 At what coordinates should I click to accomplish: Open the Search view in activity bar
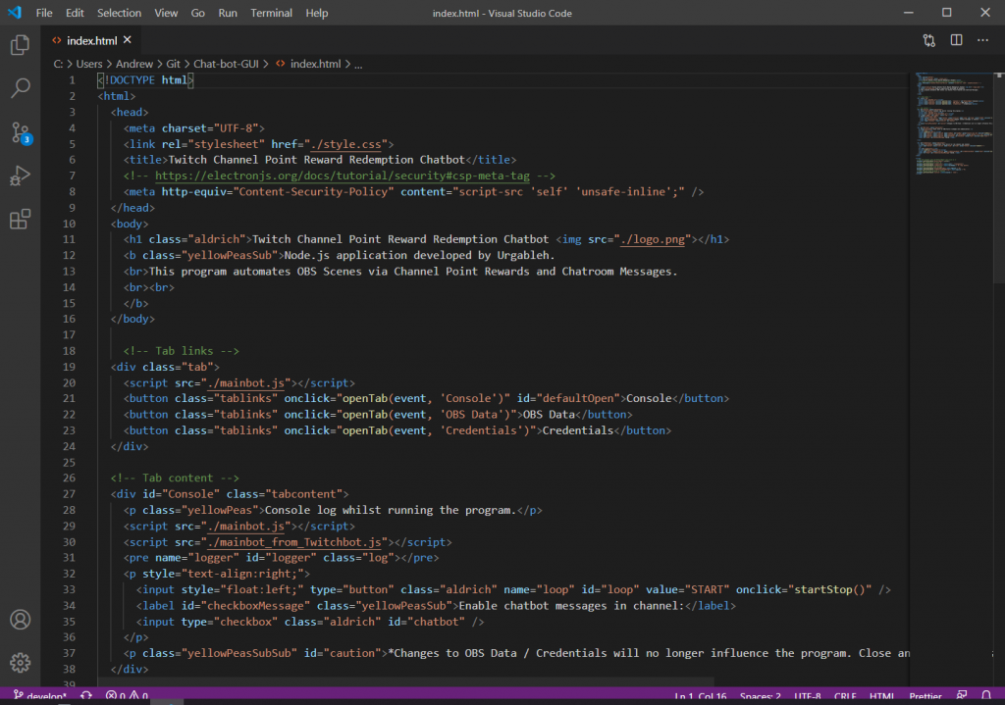[20, 89]
